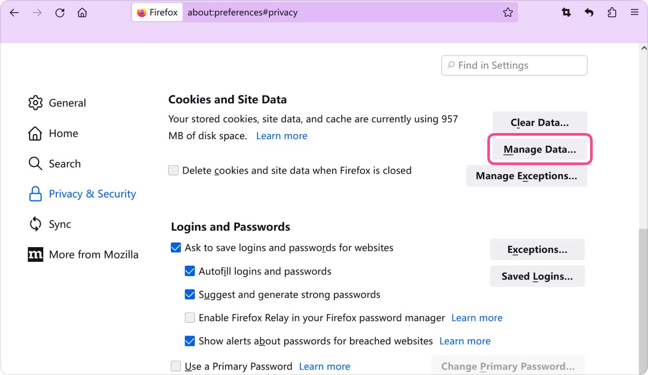Open Learn more link for Firefox Relay
This screenshot has width=648, height=375.
pos(477,318)
